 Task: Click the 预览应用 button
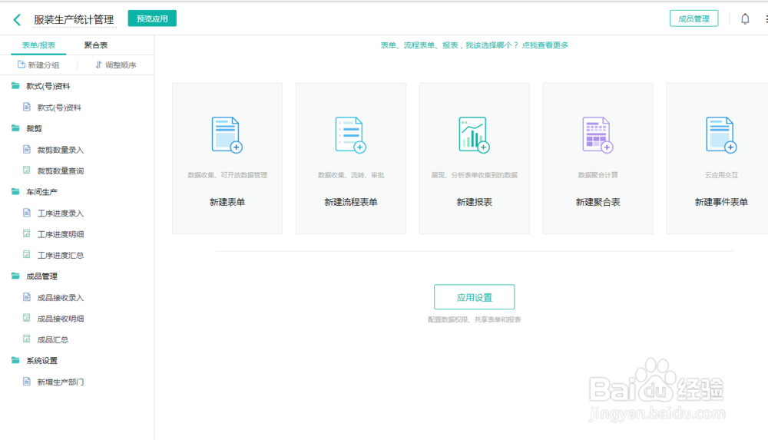pos(152,18)
